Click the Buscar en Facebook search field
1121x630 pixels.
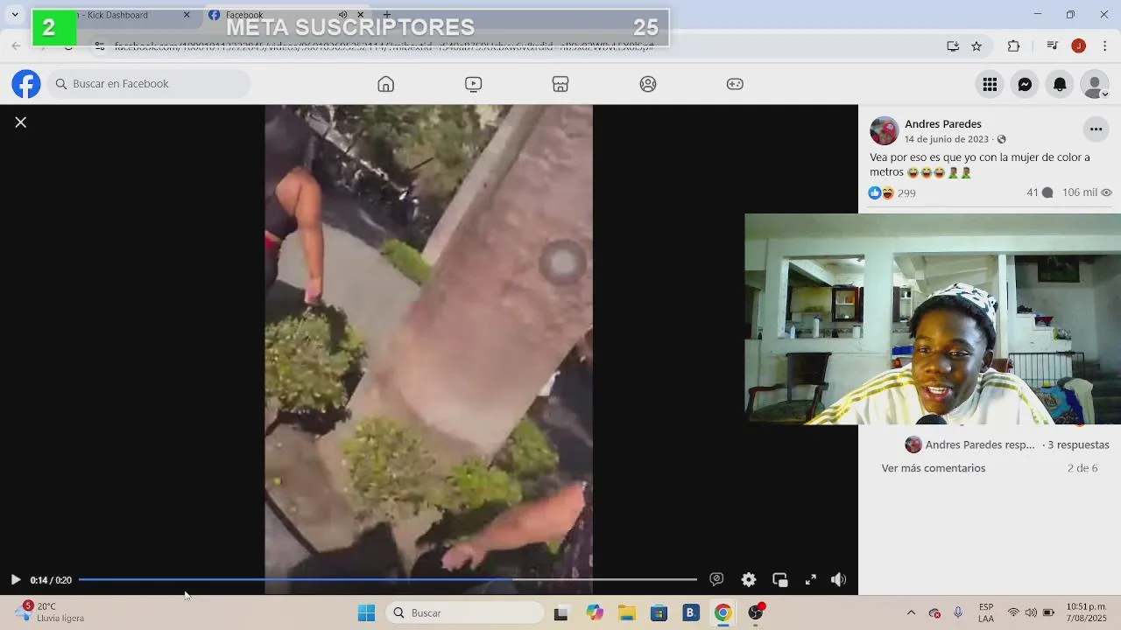point(149,84)
